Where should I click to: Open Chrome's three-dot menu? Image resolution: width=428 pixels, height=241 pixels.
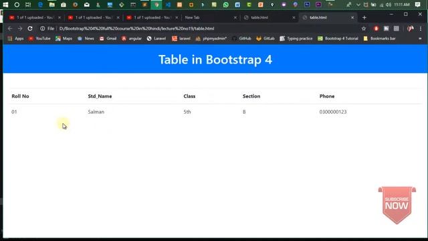pyautogui.click(x=421, y=28)
